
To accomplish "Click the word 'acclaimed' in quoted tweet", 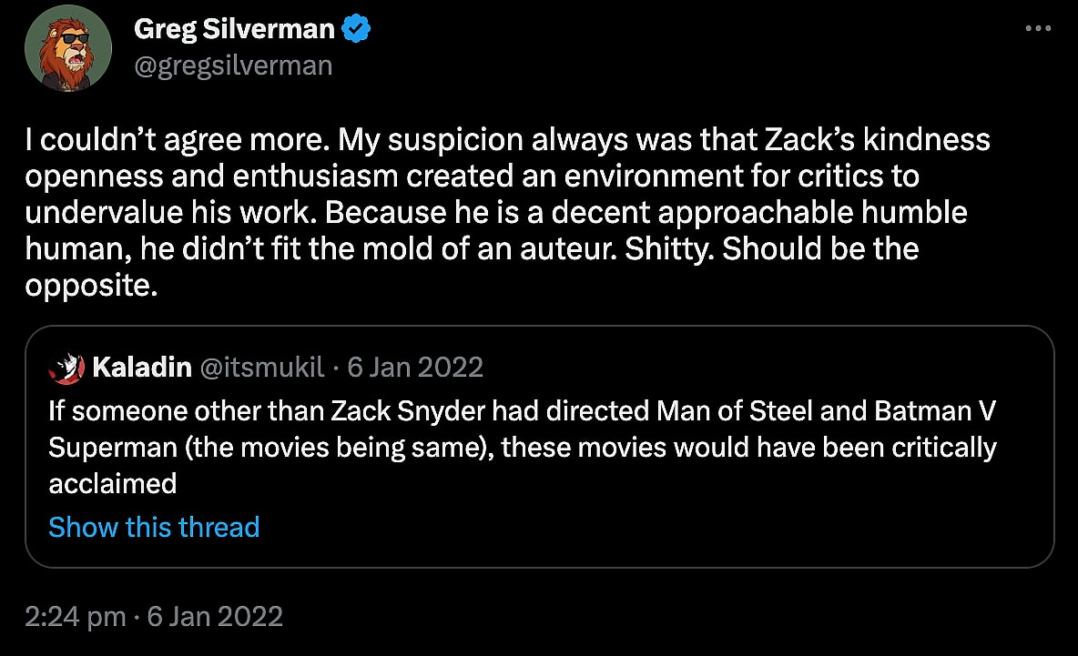I will 112,483.
